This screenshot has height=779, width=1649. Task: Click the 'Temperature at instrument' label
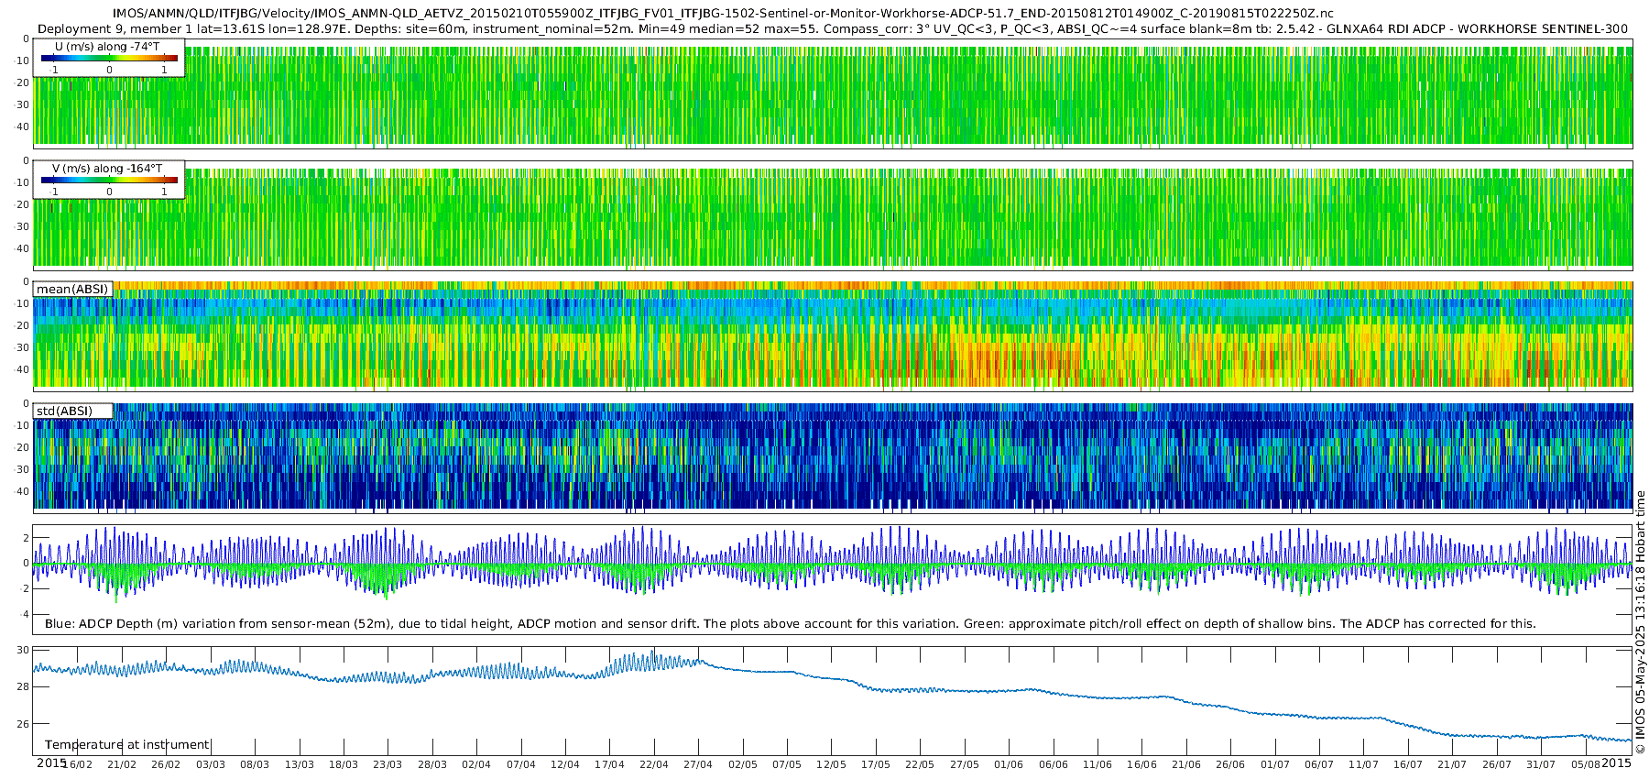[127, 745]
